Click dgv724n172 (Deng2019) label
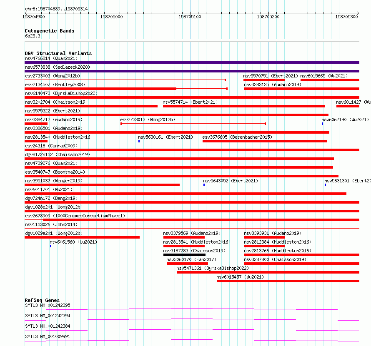The width and height of the screenshot is (371, 346). (x=51, y=198)
